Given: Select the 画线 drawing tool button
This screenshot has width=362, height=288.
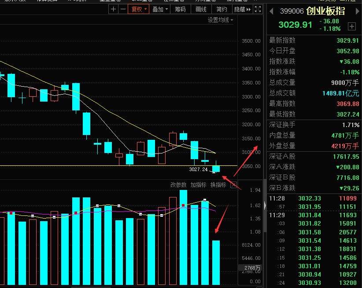Looking at the screenshot, I should click(201, 9).
